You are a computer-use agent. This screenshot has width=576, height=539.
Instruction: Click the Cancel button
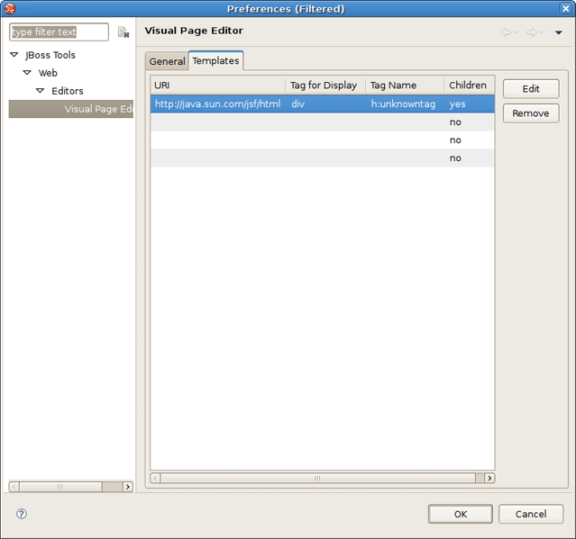pyautogui.click(x=531, y=514)
